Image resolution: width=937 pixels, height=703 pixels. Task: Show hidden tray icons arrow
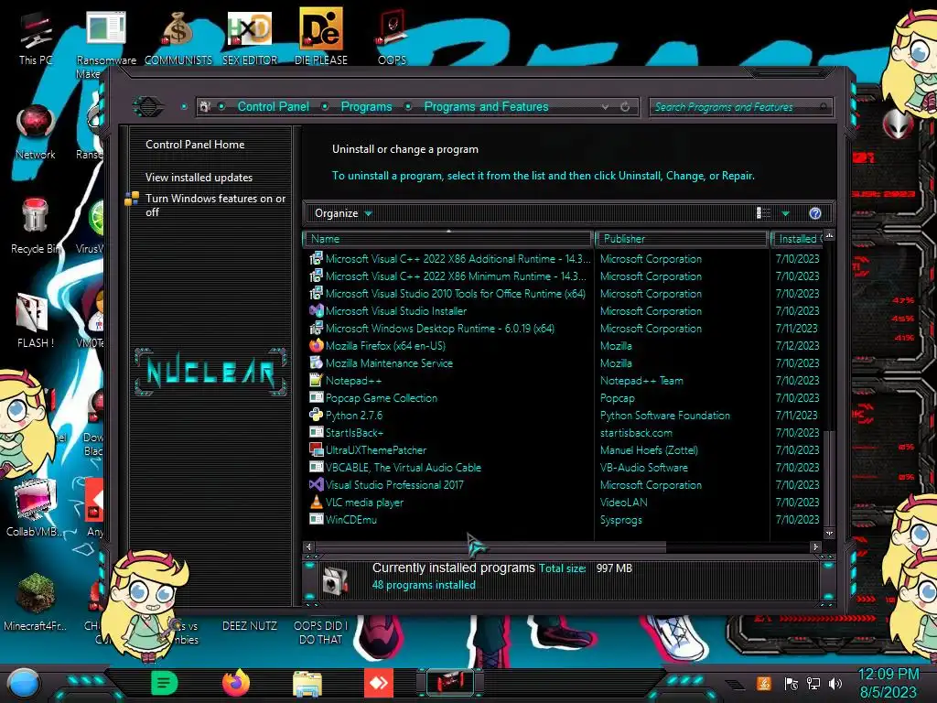pos(735,685)
